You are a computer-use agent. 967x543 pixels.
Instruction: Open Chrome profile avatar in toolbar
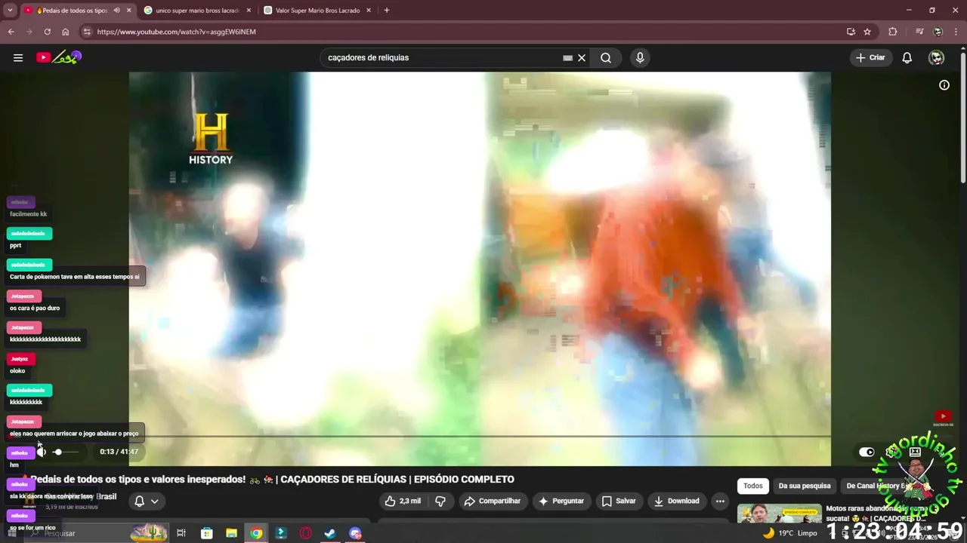[x=938, y=32]
